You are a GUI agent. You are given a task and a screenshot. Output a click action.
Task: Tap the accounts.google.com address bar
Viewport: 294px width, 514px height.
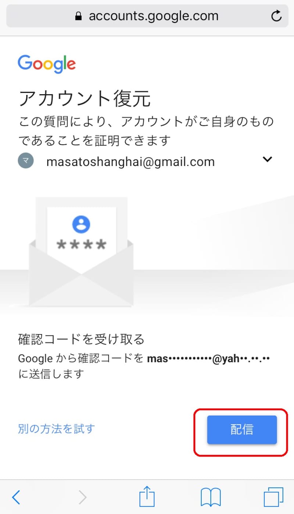coord(147,16)
